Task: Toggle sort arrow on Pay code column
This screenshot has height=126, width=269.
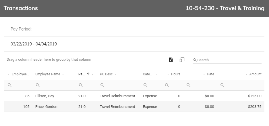Action: [x=88, y=74]
